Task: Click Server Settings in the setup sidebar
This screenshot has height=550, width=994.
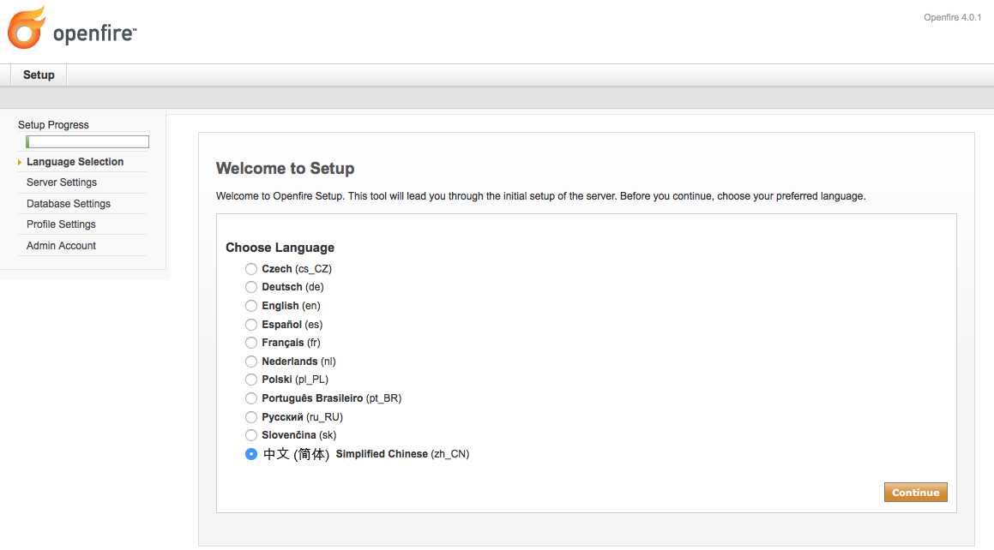Action: pyautogui.click(x=62, y=182)
